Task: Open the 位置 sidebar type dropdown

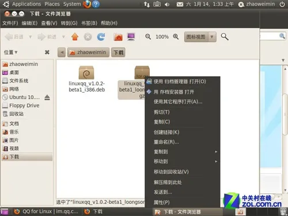Action: (10, 52)
